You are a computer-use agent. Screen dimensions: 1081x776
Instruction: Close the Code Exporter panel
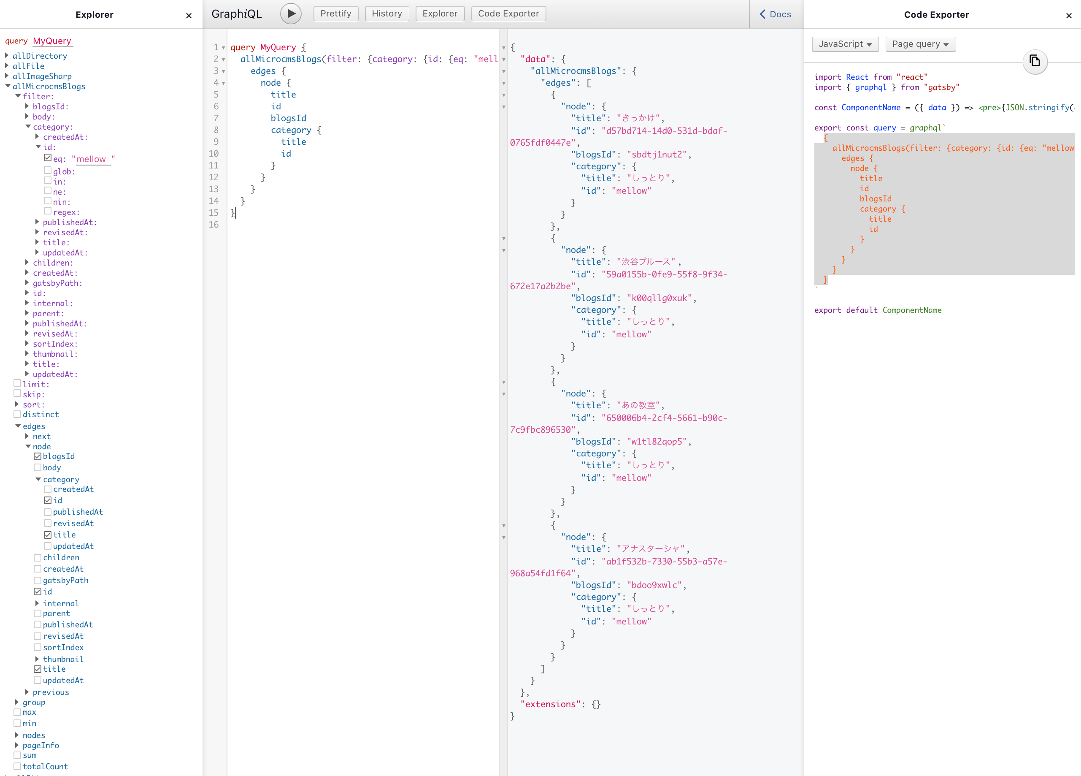click(x=1069, y=15)
